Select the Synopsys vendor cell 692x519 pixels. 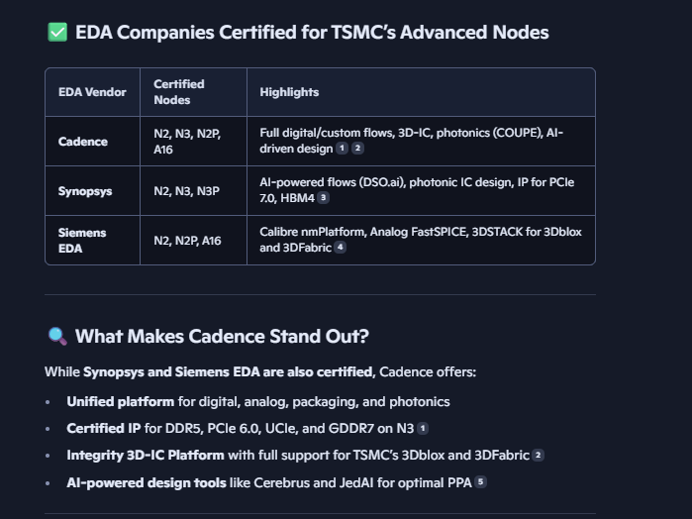coord(85,191)
